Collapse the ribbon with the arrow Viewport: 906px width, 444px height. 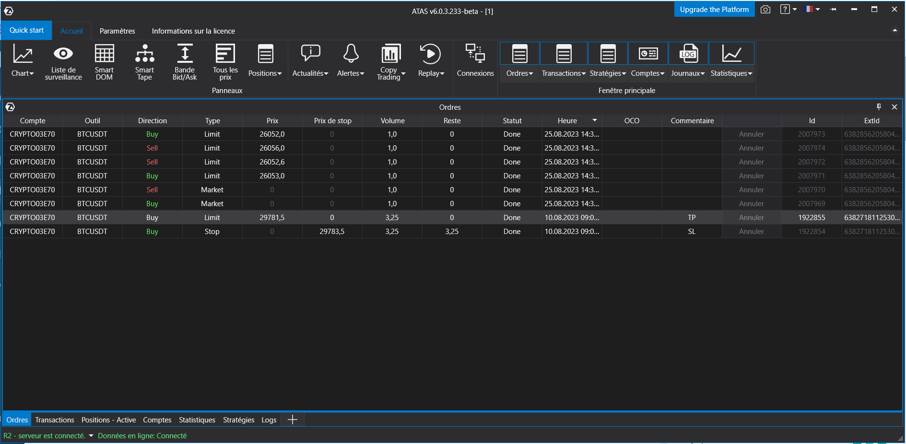coord(894,30)
